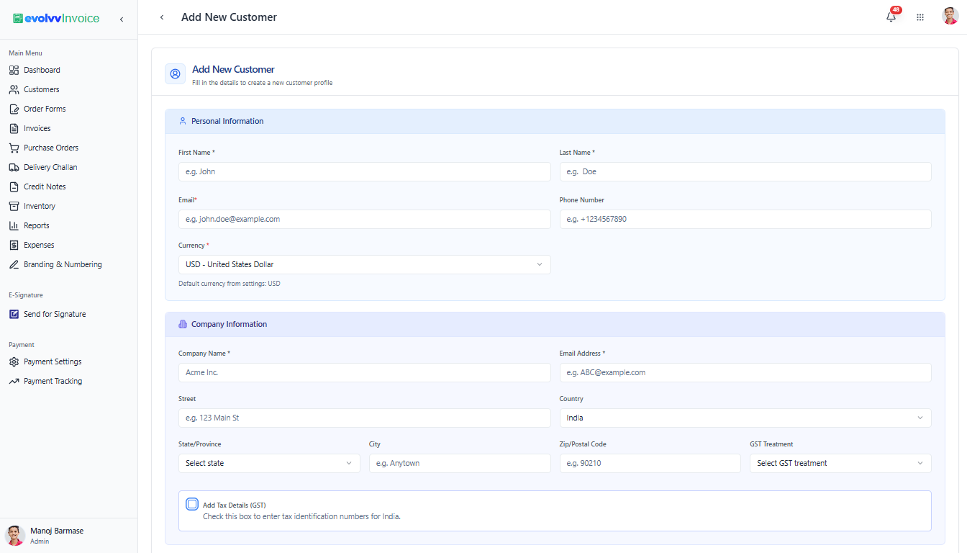Click the Delivery Challan truck icon

14,167
